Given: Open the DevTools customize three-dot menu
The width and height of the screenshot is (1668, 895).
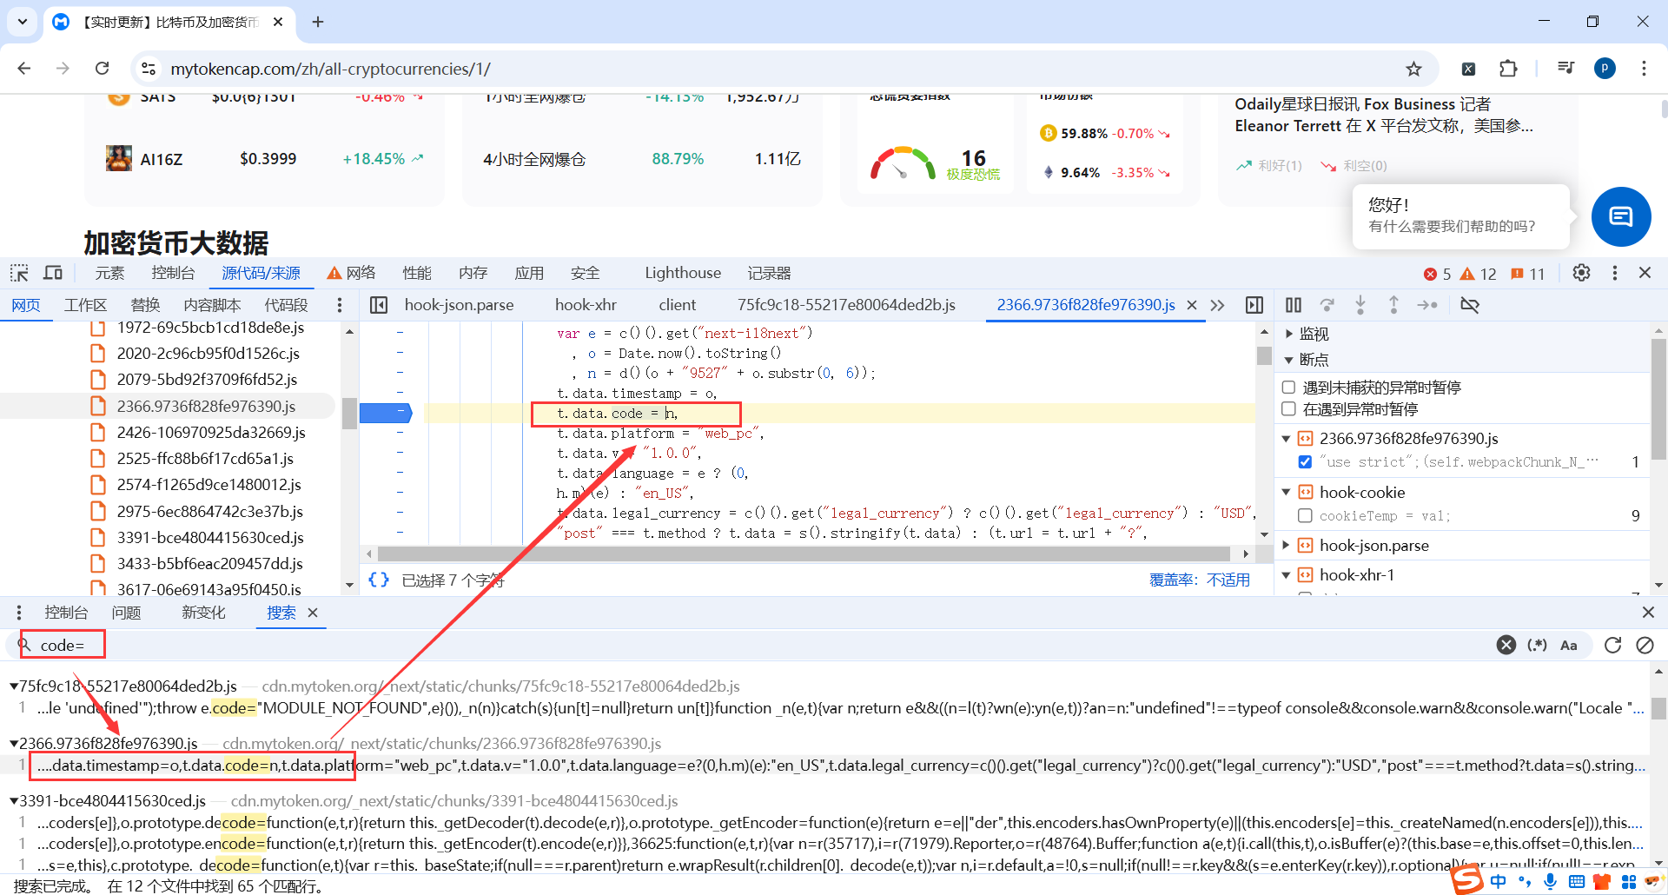Looking at the screenshot, I should click(1615, 273).
